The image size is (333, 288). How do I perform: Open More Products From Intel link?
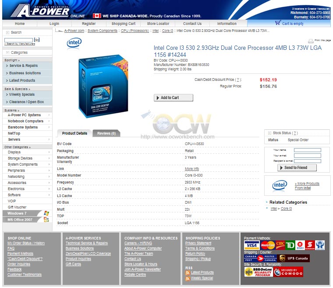307,186
